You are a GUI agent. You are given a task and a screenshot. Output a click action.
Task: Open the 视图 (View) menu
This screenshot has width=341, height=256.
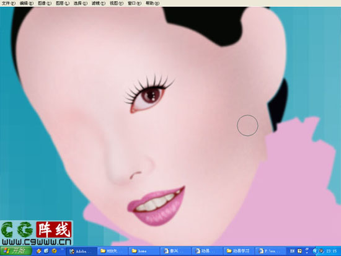click(x=117, y=3)
